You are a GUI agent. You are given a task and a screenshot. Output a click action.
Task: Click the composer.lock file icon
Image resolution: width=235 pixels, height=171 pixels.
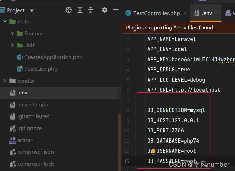[13, 164]
